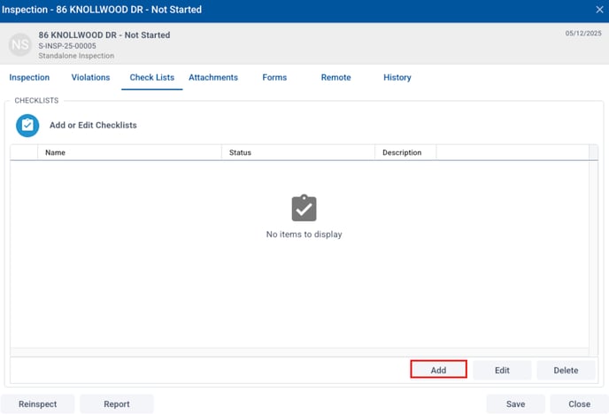Open the Report button
This screenshot has width=609, height=415.
pos(117,404)
